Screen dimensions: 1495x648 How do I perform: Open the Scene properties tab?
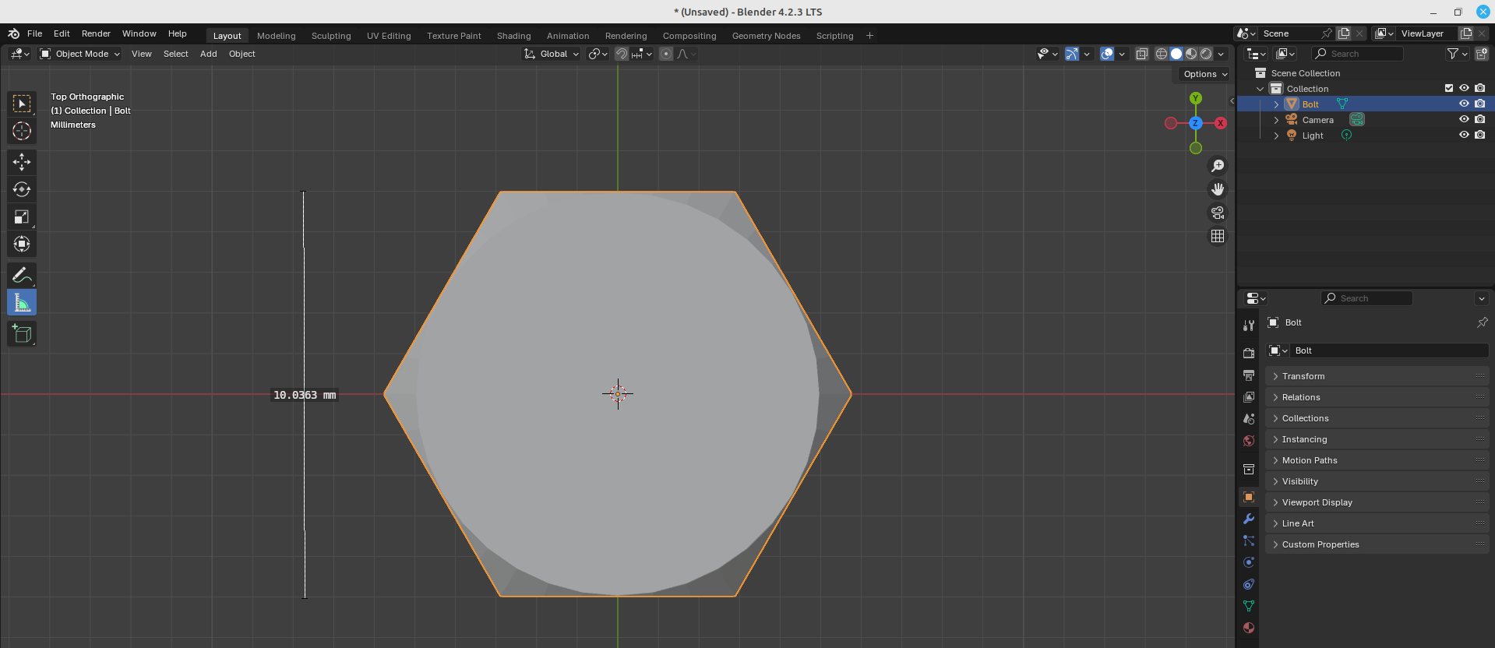coord(1249,418)
